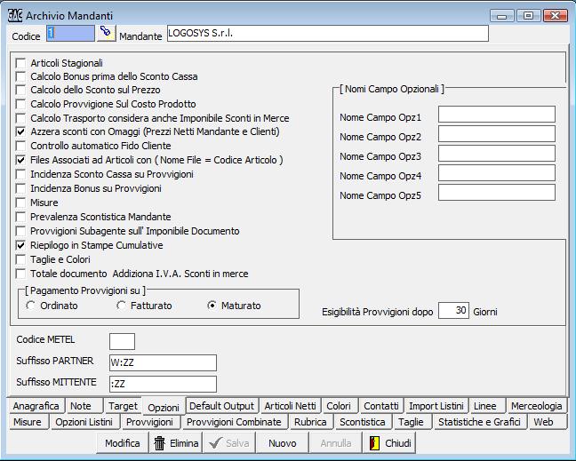This screenshot has width=576, height=461.
Task: Click the Nome Campo Opz1 text field
Action: click(x=496, y=115)
